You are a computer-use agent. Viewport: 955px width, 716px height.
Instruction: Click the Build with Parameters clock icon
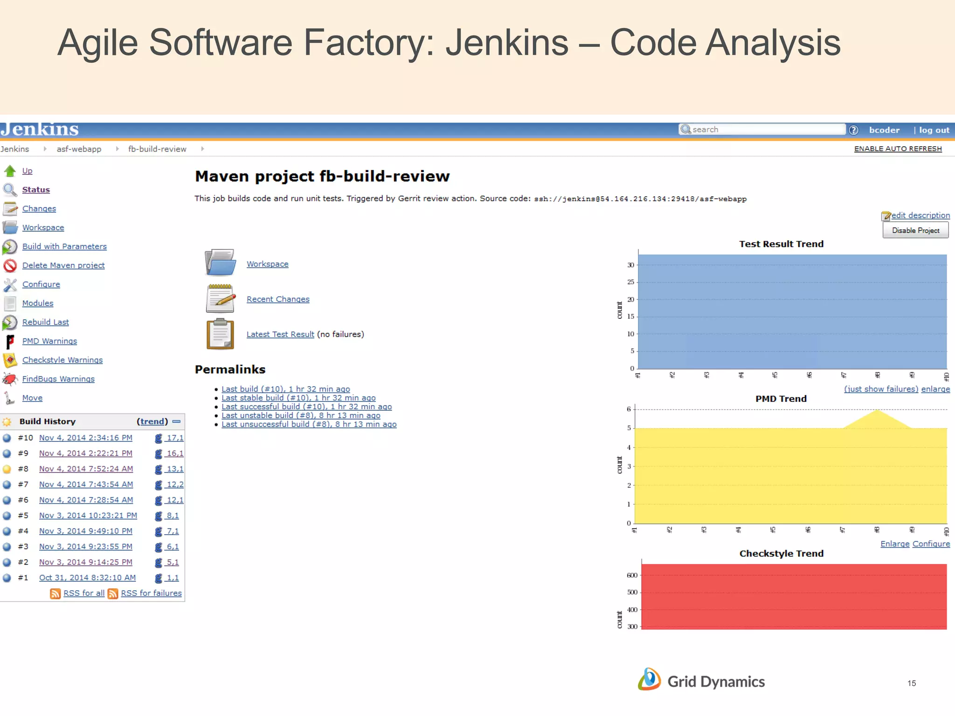10,247
